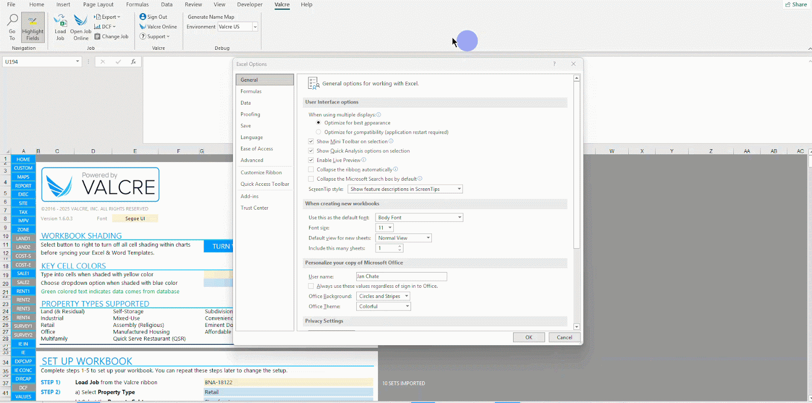Click the Insert Function fx icon
812x403 pixels.
pyautogui.click(x=133, y=61)
